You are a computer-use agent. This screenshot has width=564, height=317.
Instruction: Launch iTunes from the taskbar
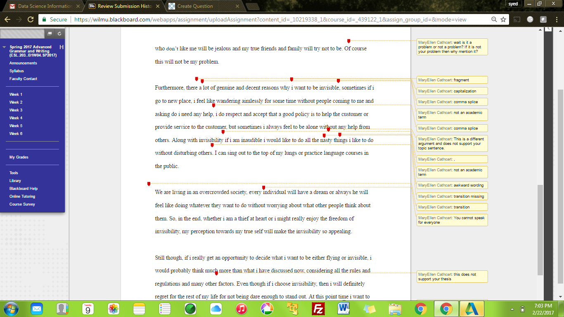[242, 309]
